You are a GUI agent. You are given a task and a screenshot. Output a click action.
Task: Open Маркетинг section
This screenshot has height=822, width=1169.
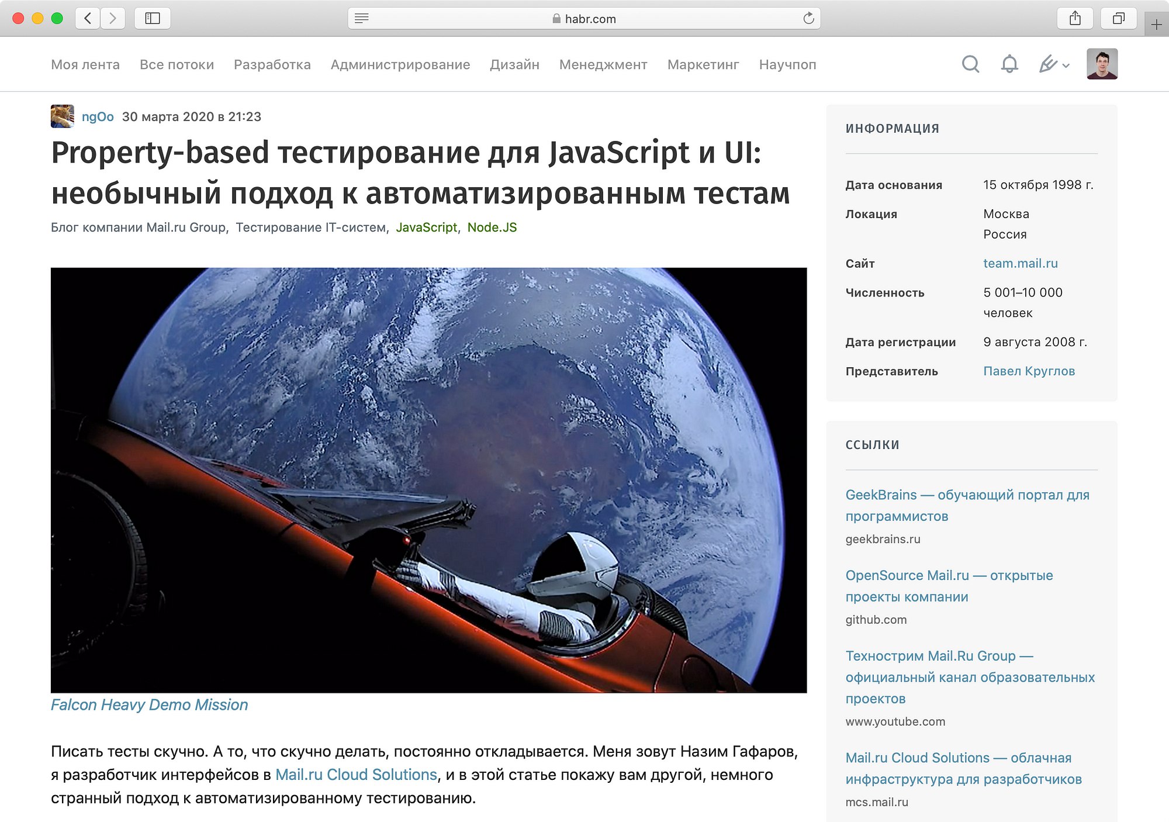[703, 65]
